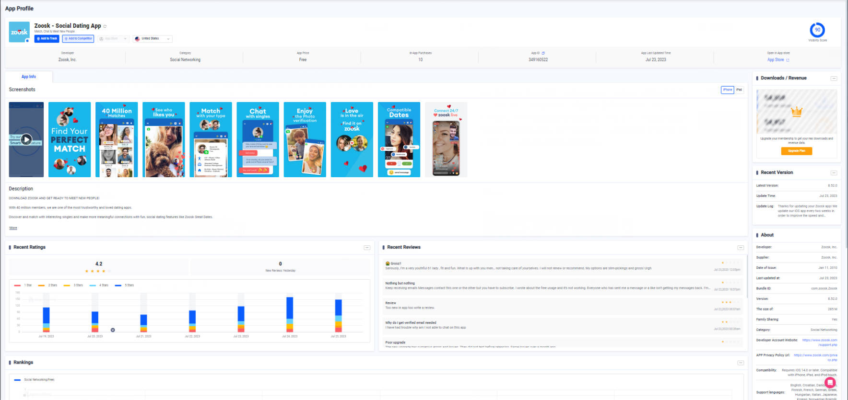This screenshot has height=400, width=848.
Task: Toggle the 4 Stars legend series
Action: (99, 285)
